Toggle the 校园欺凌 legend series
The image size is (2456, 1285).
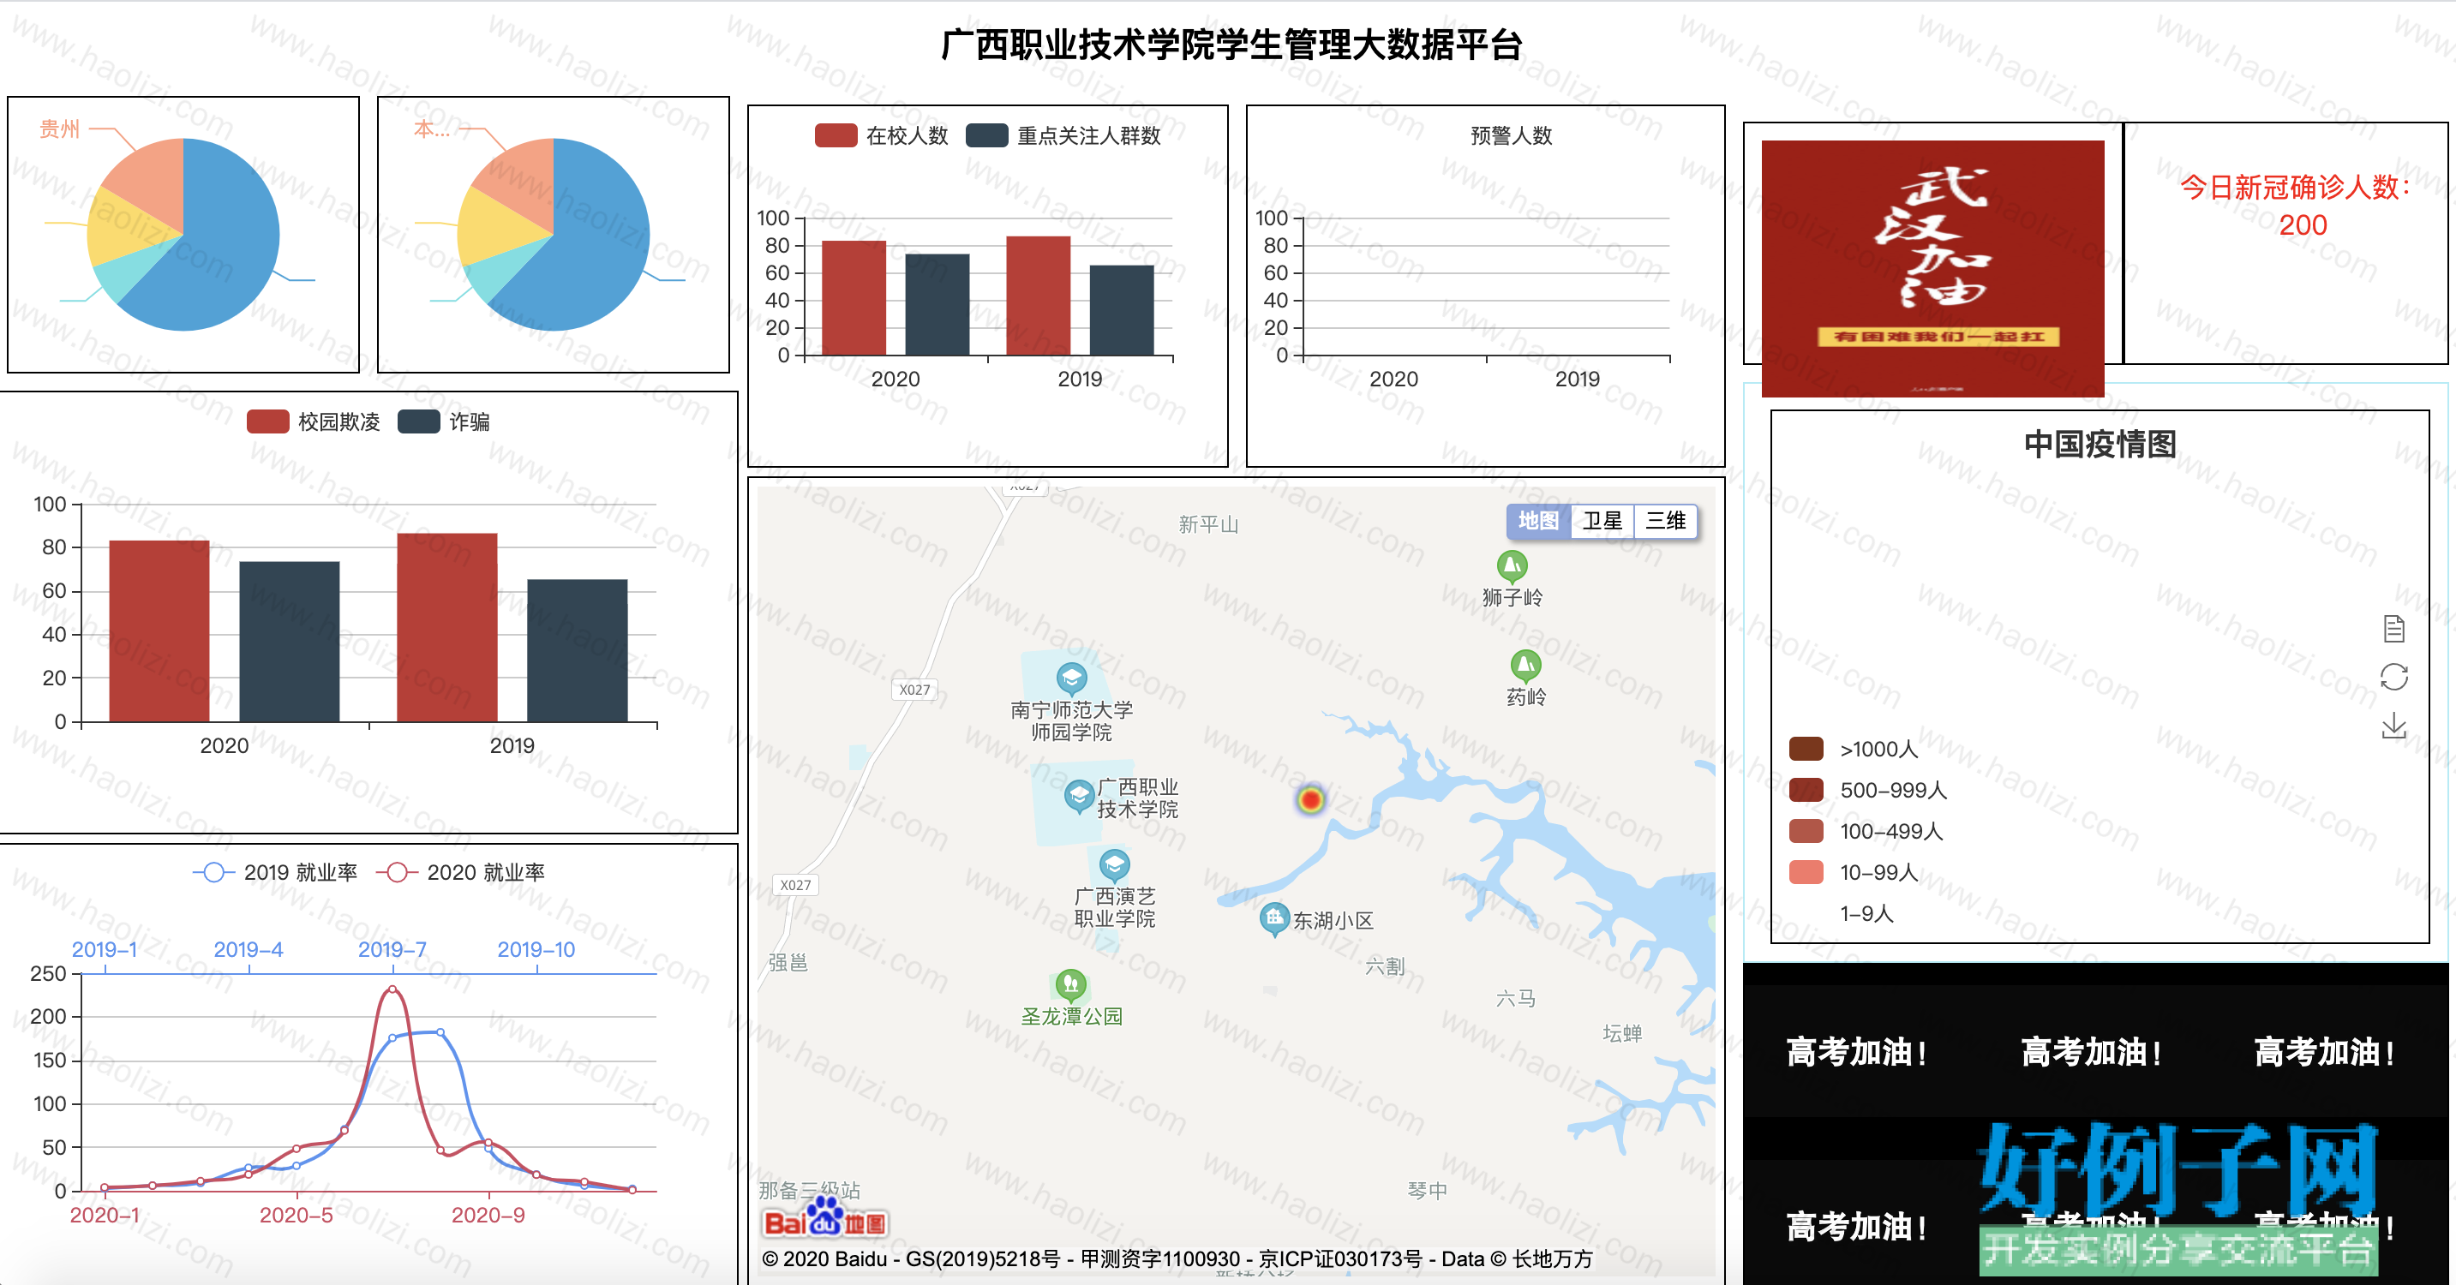(314, 421)
